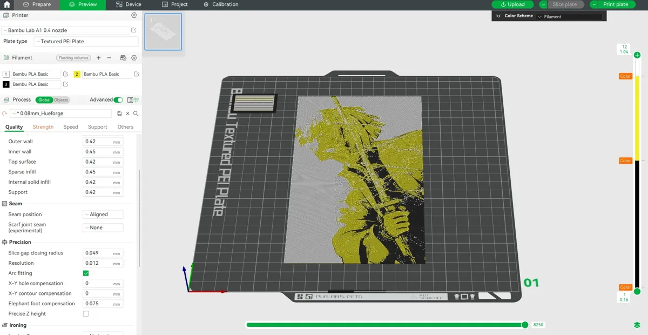Edit the Bambu Lab A1 printer preset
The height and width of the screenshot is (335, 648).
[134, 30]
